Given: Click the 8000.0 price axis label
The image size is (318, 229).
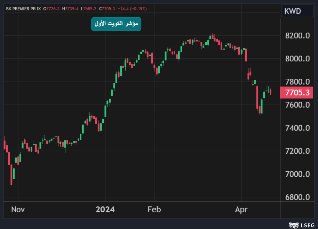Looking at the screenshot, I should (297, 59).
